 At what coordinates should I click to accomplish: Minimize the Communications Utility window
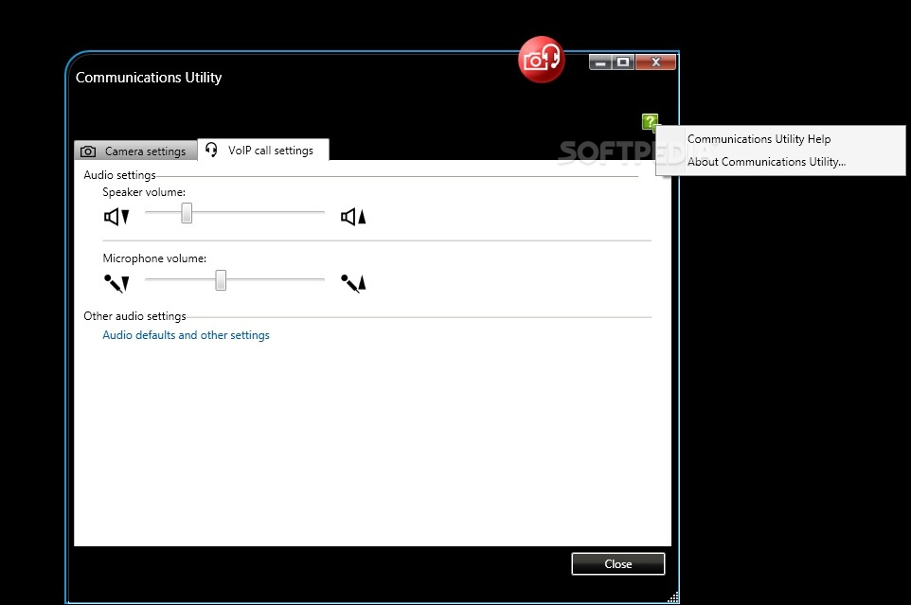(x=600, y=62)
